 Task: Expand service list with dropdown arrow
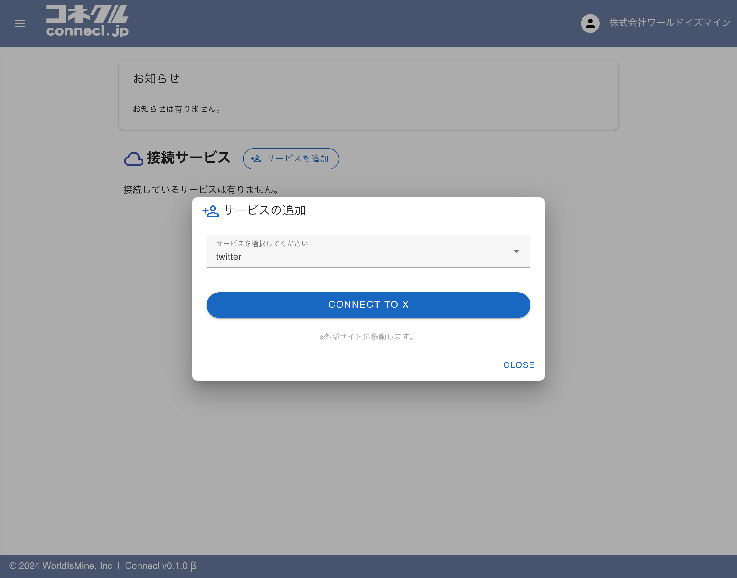click(x=516, y=251)
